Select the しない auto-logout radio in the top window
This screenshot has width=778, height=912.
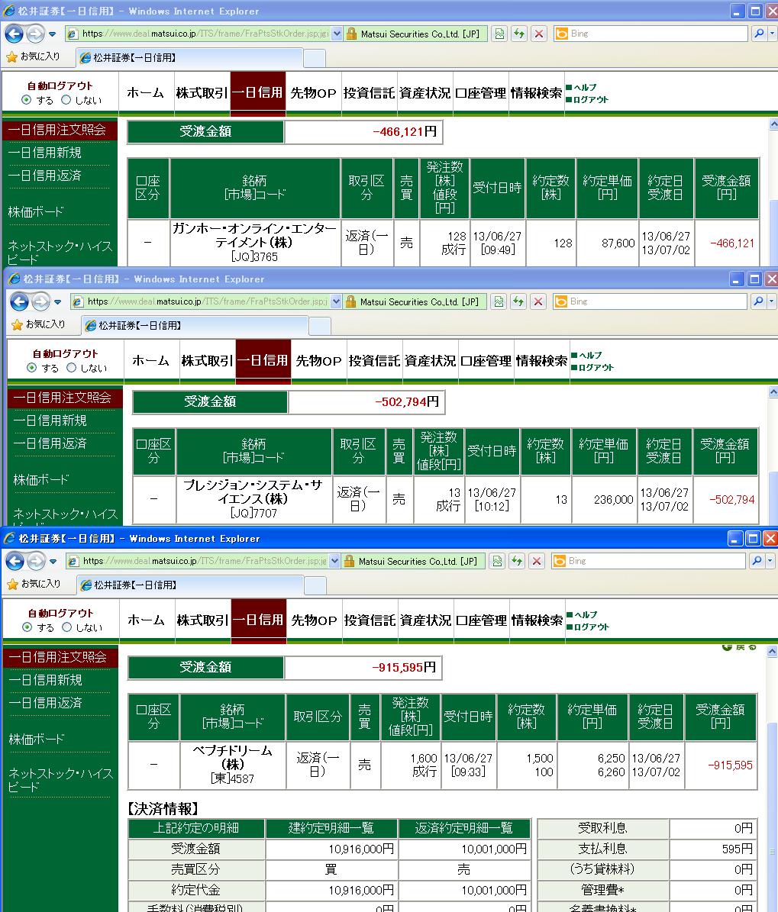tap(66, 100)
